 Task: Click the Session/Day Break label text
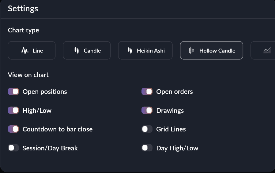pos(50,148)
